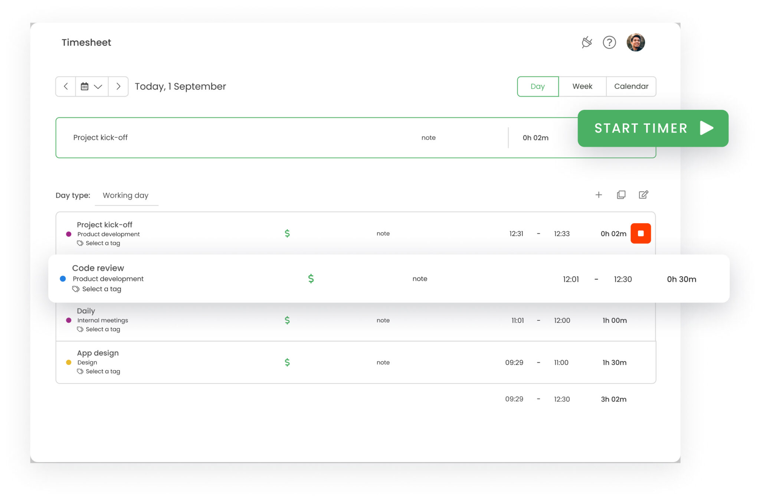Click the integrations plug icon

[x=586, y=42]
